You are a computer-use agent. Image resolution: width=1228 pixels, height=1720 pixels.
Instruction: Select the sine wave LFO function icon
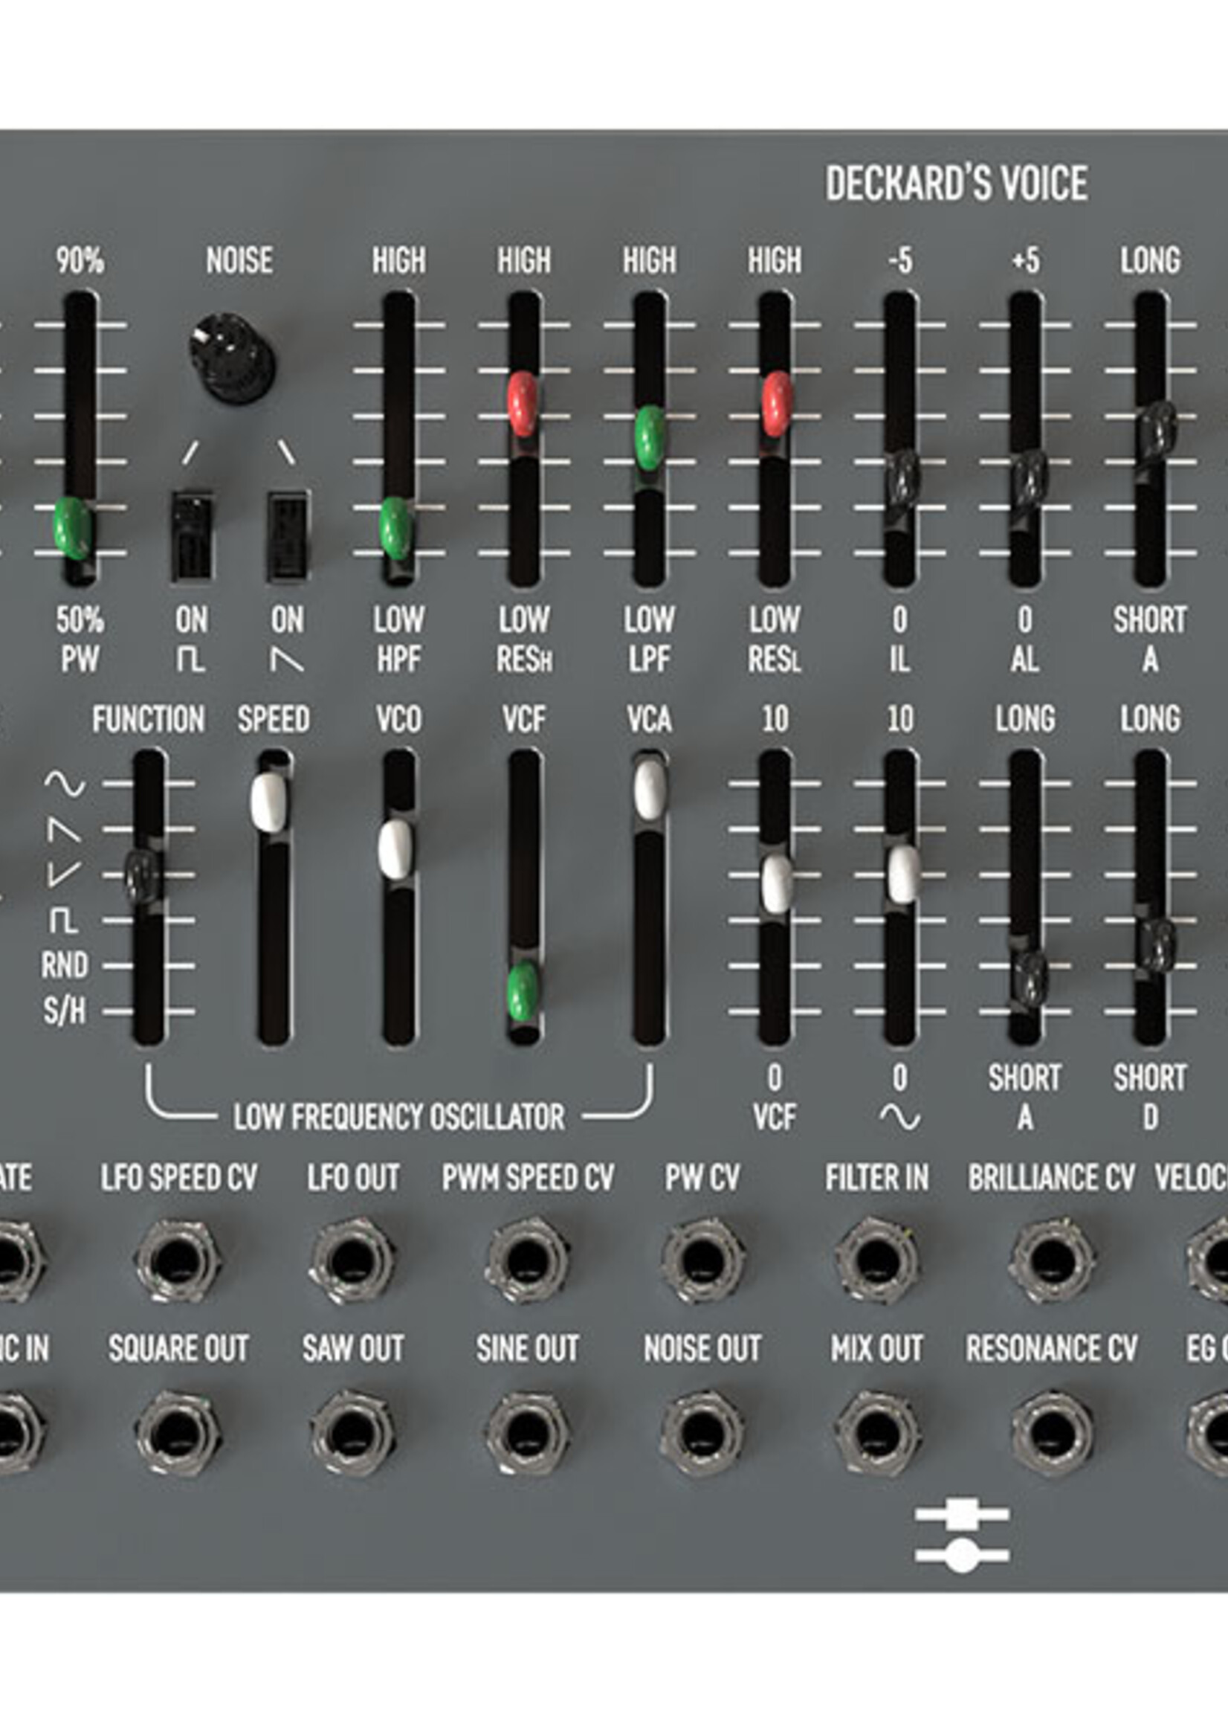pyautogui.click(x=64, y=784)
